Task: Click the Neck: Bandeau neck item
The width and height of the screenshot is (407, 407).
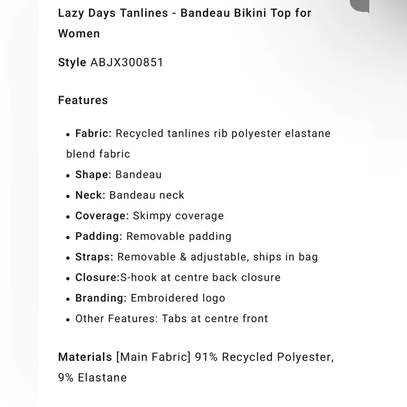Action: 129,195
